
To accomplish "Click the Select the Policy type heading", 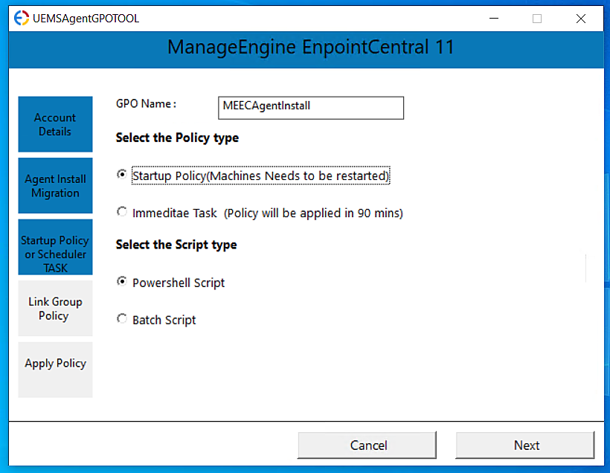I will (176, 138).
